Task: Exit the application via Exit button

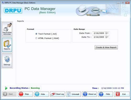Action: [x=122, y=94]
